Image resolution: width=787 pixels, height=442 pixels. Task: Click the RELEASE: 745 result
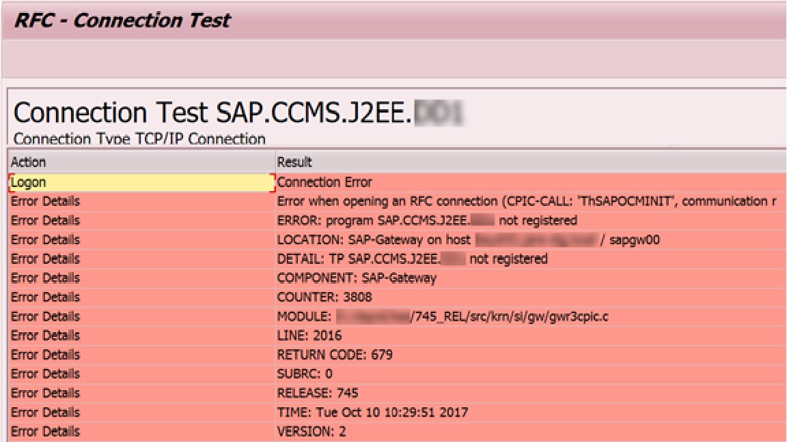tap(531, 393)
